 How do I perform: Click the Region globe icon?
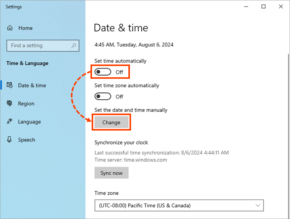point(9,103)
